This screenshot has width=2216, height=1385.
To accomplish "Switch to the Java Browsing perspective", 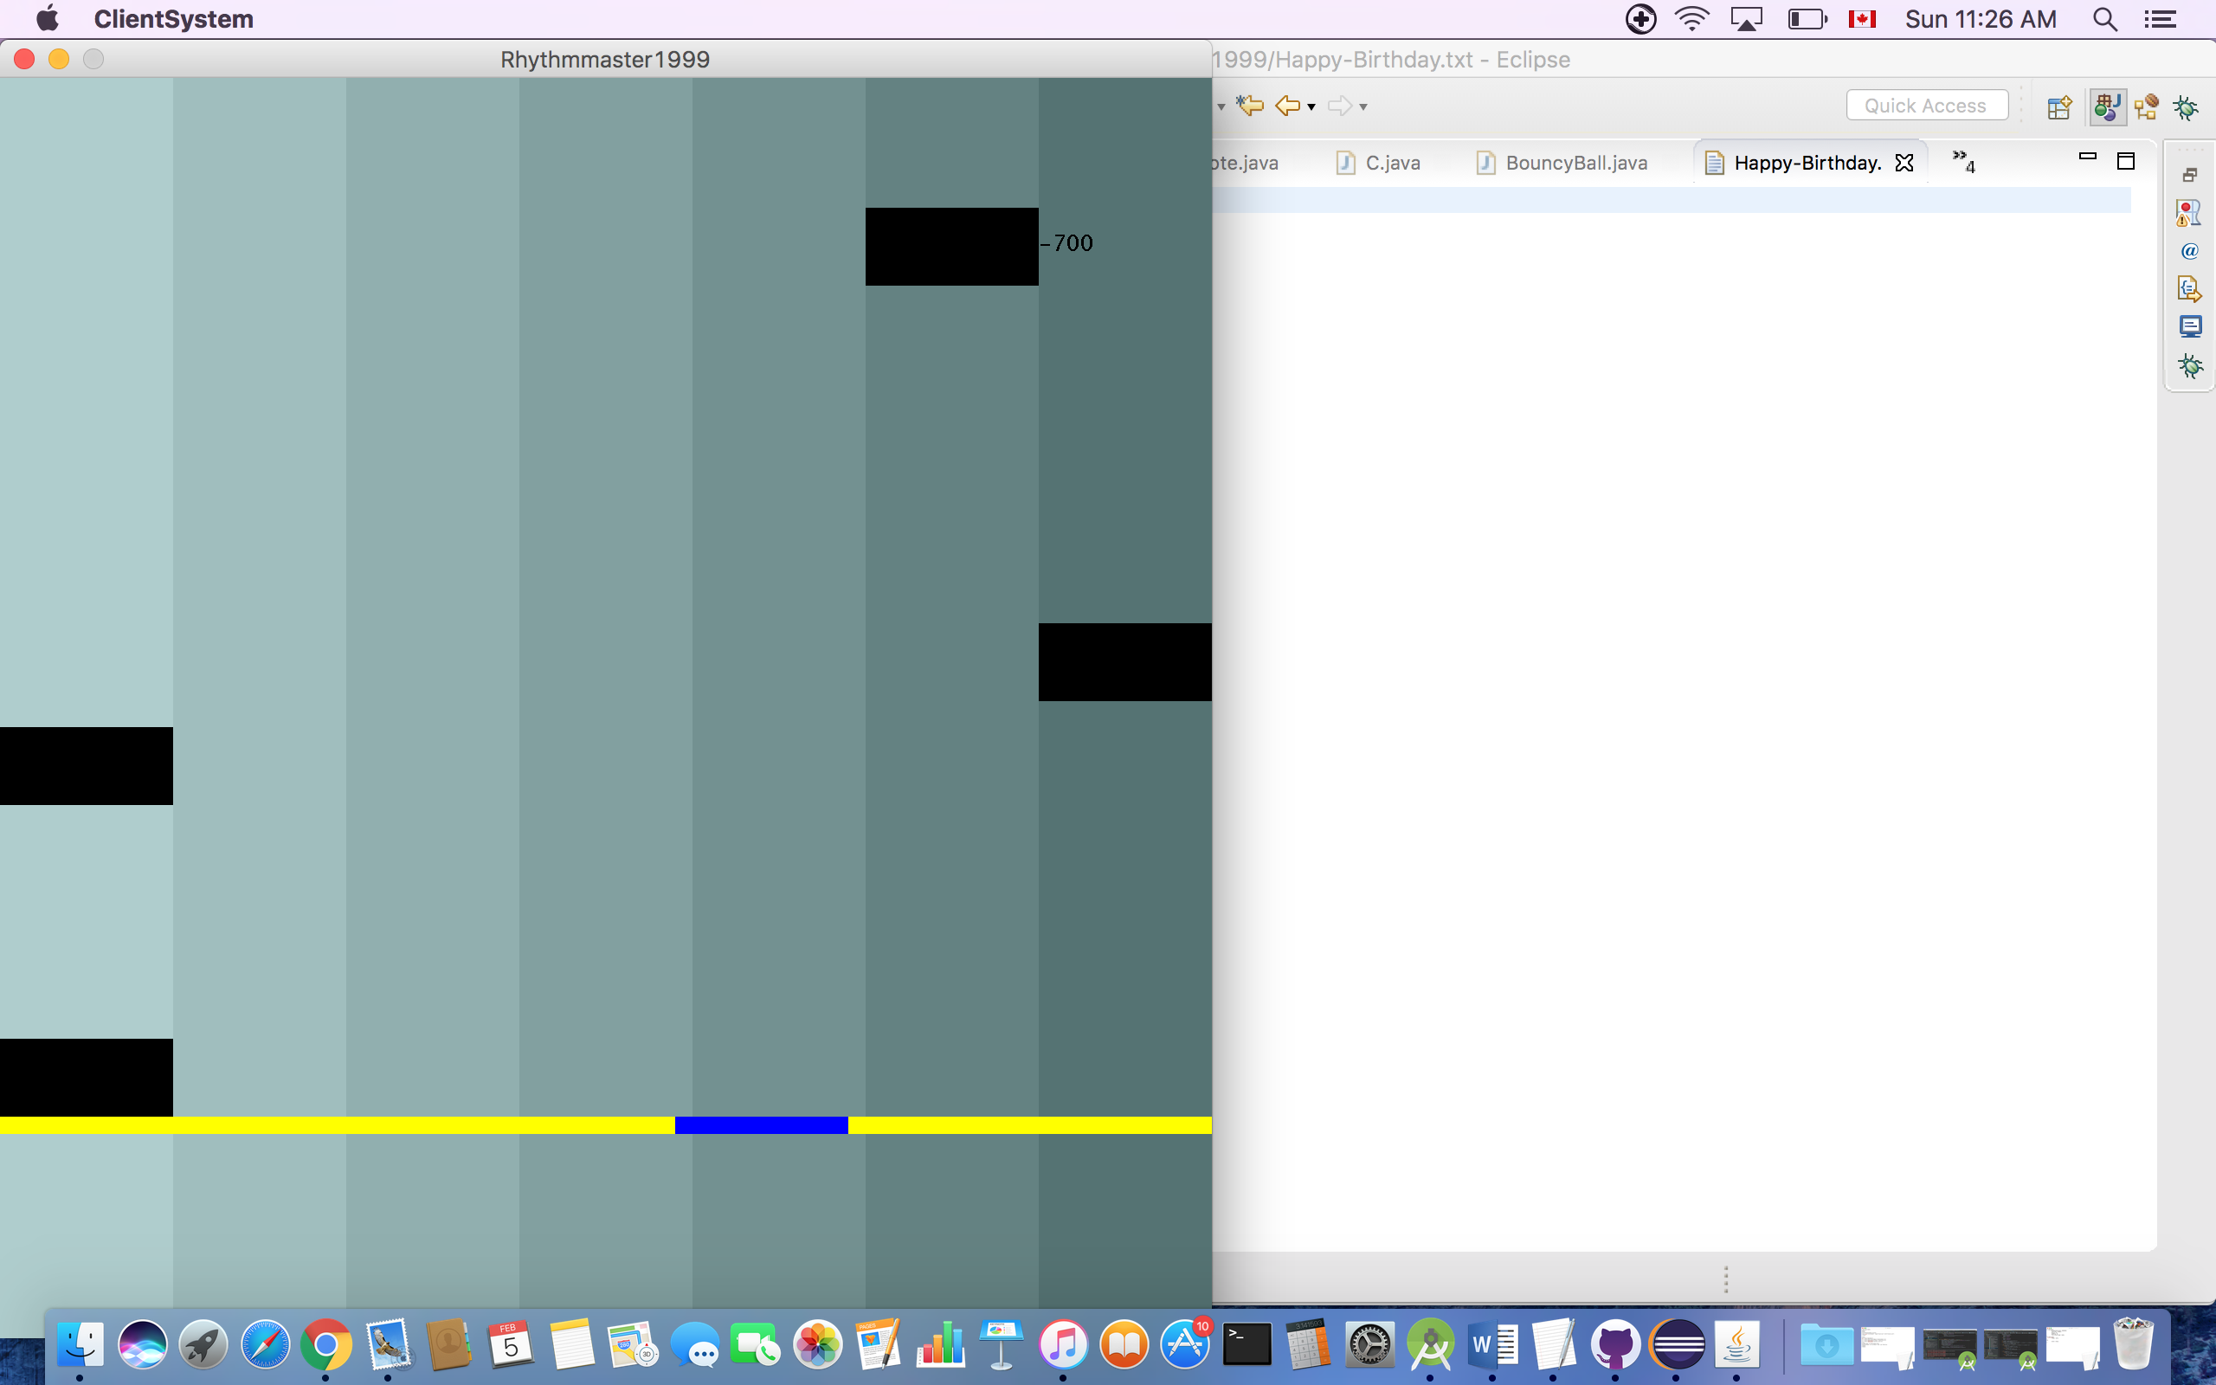I will click(x=2147, y=107).
